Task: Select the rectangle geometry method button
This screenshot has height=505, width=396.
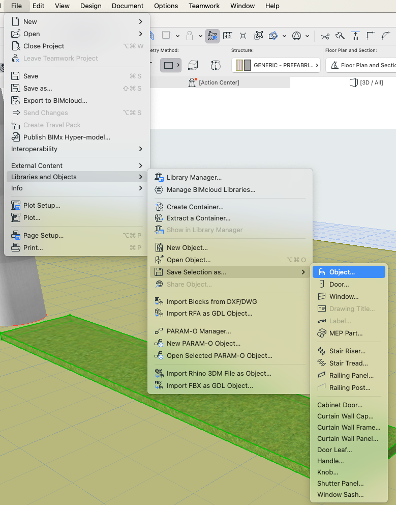Action: tap(171, 65)
